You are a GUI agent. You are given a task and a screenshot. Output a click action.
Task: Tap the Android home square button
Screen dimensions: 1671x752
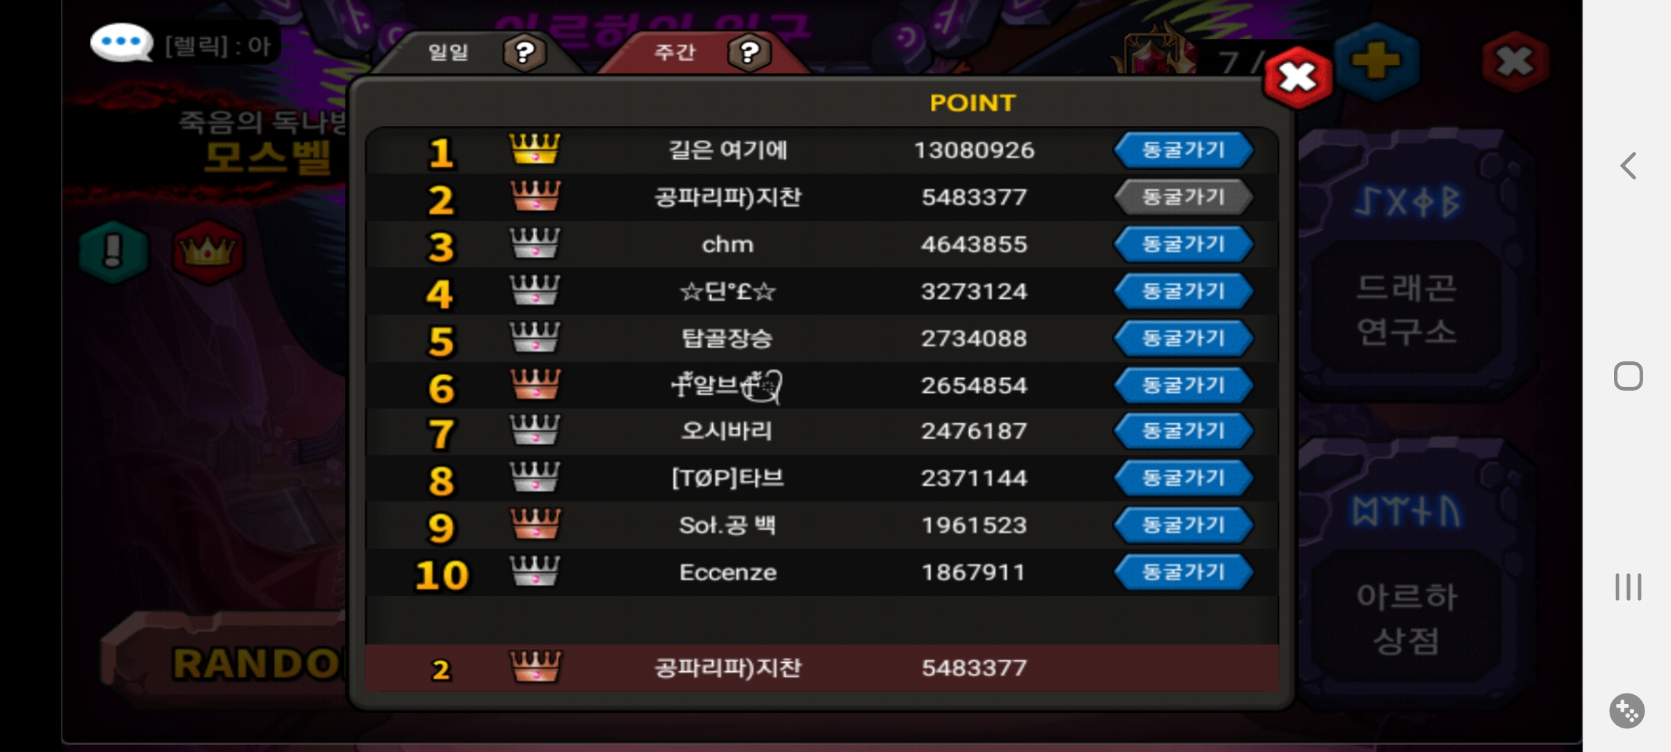[1628, 376]
